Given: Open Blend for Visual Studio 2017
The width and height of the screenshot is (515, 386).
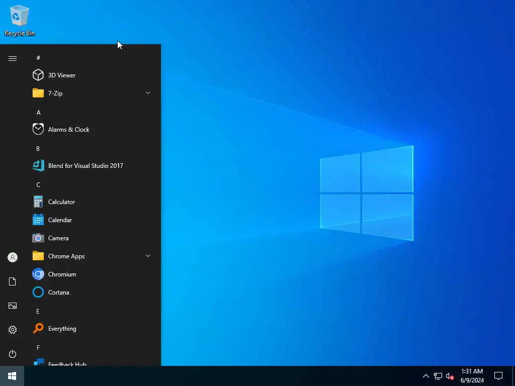Looking at the screenshot, I should (x=92, y=165).
